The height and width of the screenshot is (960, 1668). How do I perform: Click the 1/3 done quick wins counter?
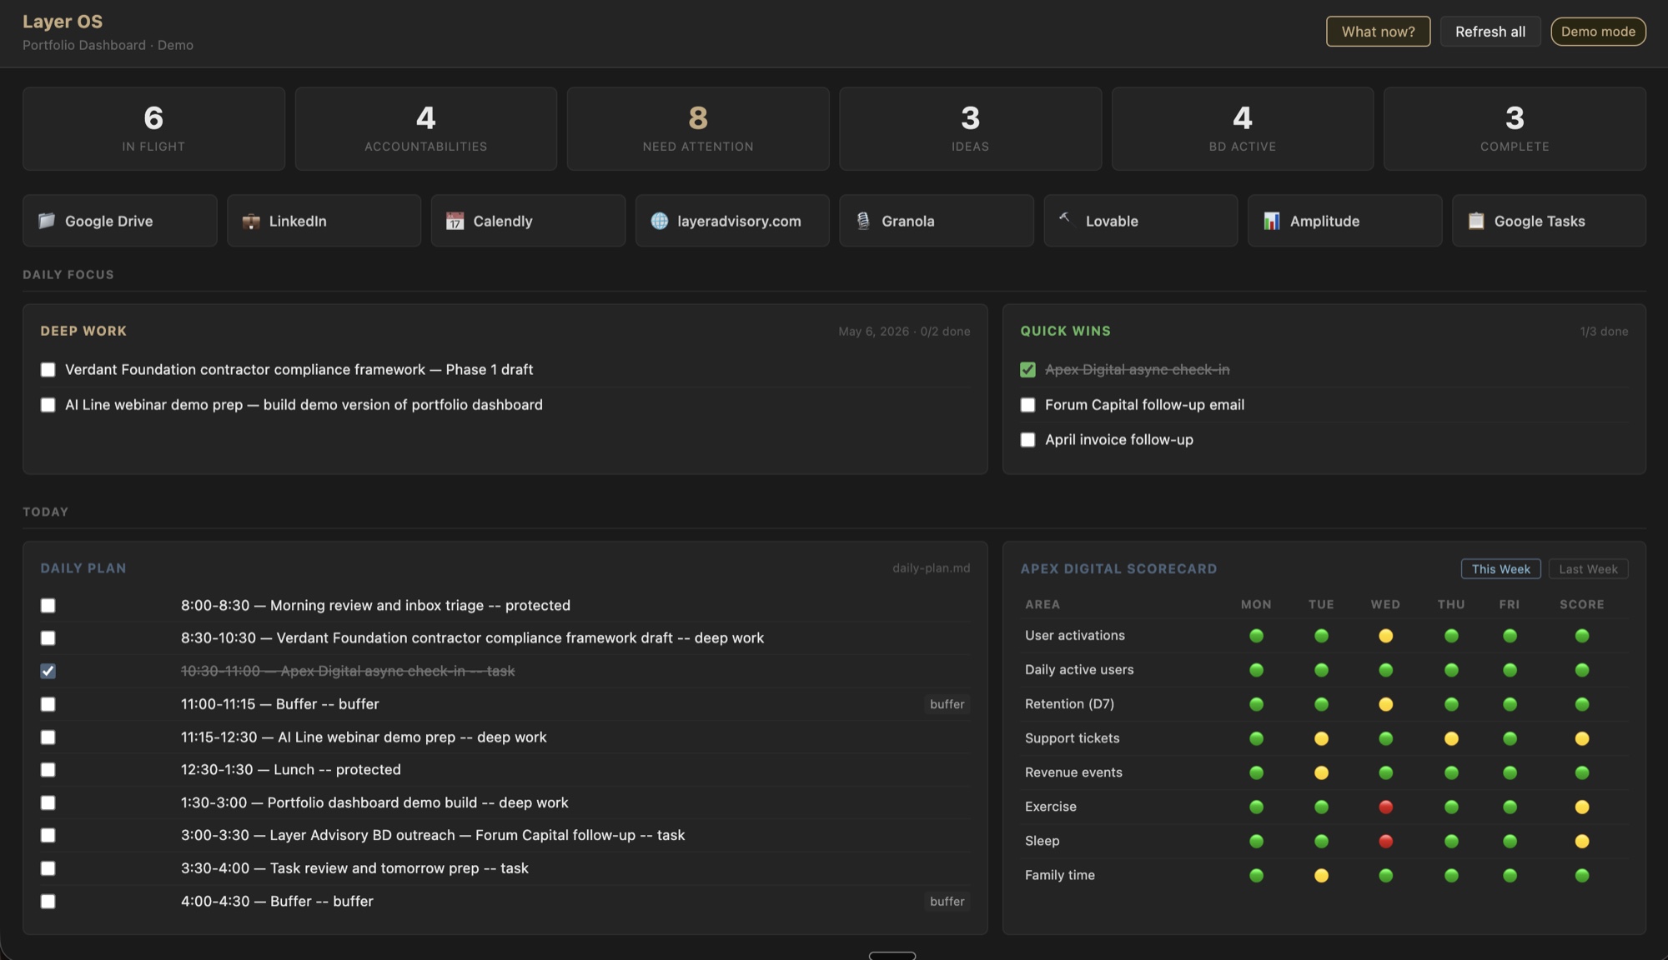pyautogui.click(x=1604, y=332)
